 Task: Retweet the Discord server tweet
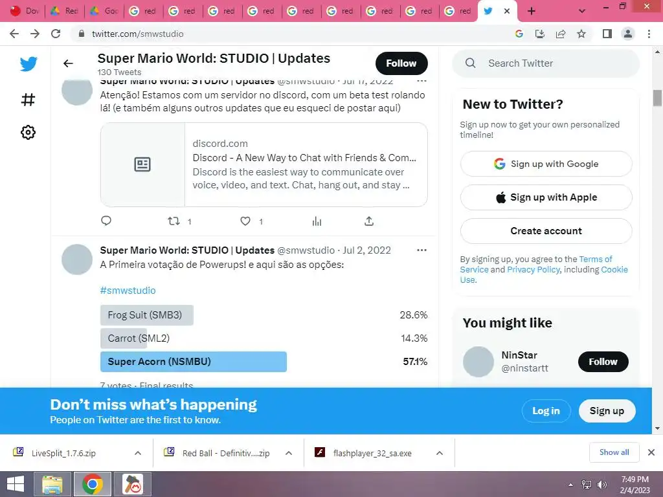(174, 221)
